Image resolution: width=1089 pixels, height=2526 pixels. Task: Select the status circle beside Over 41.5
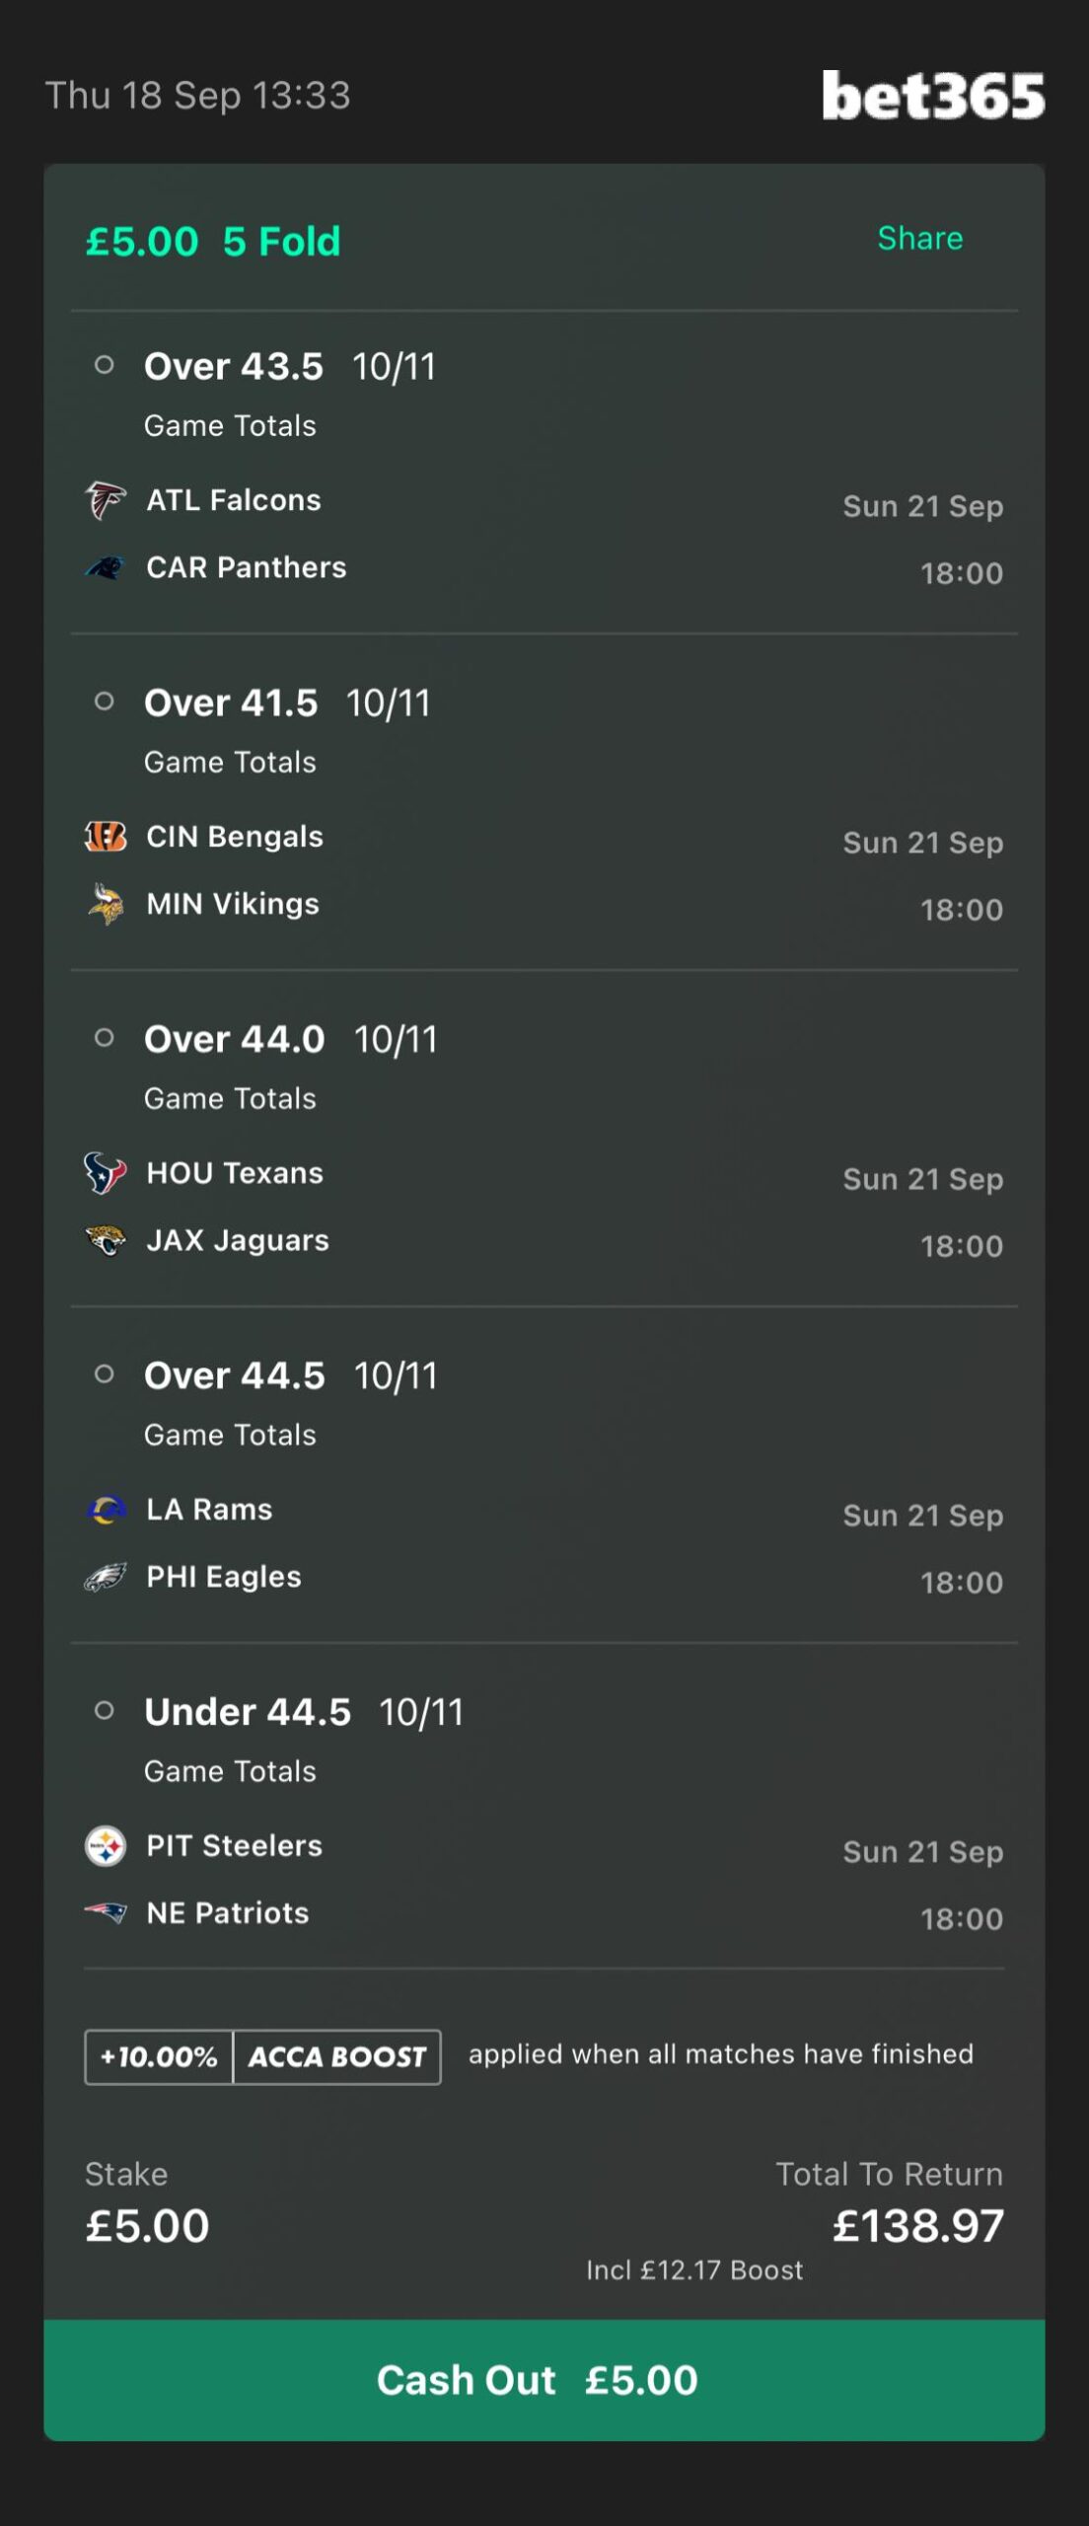coord(104,702)
